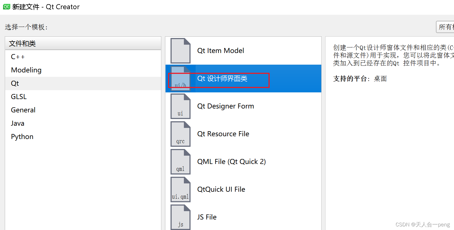Click the Qt Creator logo in the title bar
The width and height of the screenshot is (454, 230).
[7, 7]
